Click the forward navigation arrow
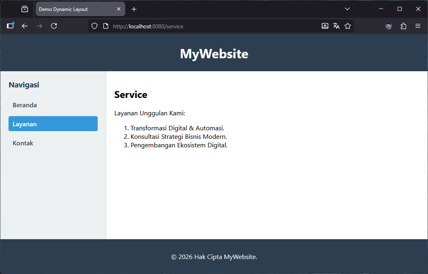This screenshot has width=428, height=274. (x=39, y=26)
